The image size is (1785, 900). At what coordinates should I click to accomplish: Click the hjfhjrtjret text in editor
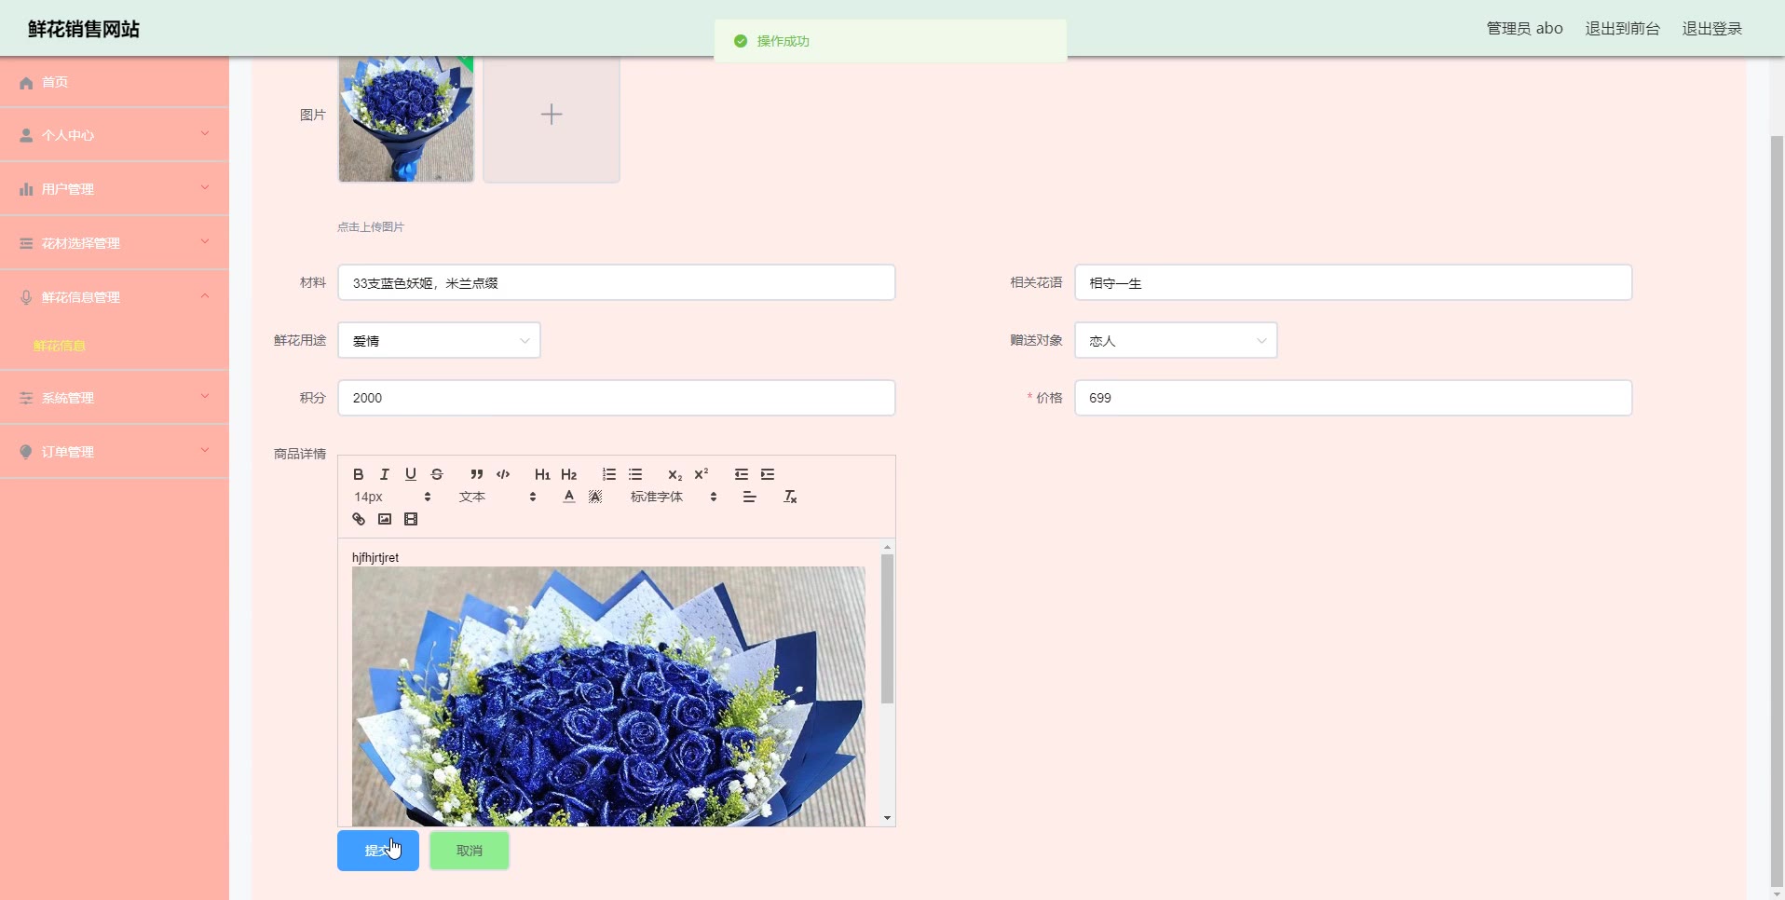[x=375, y=557]
